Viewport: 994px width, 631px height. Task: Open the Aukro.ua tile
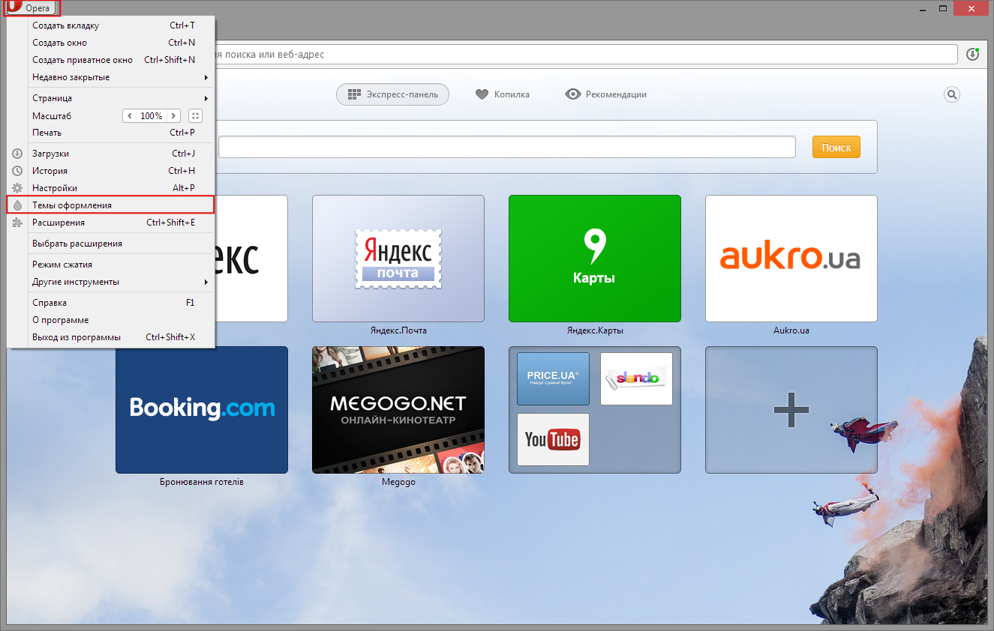[x=791, y=259]
